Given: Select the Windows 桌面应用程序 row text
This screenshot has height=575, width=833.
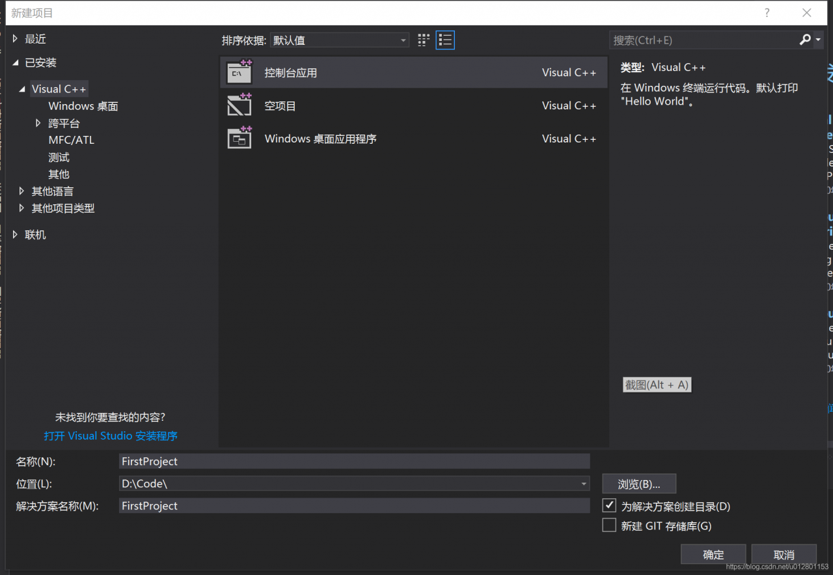Looking at the screenshot, I should pos(321,139).
